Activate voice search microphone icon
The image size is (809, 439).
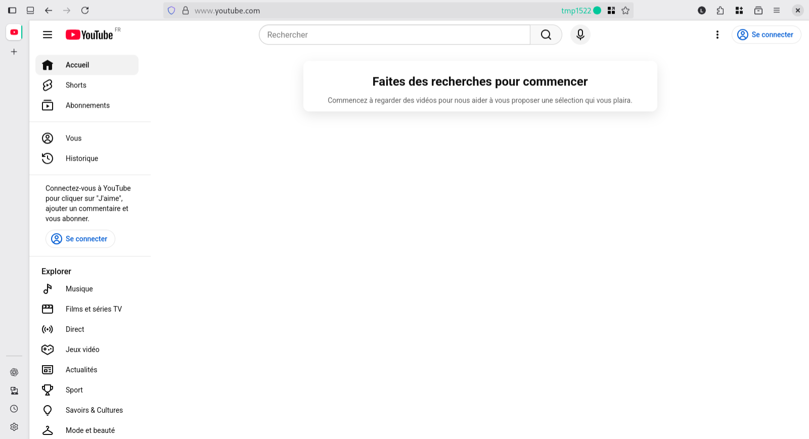pyautogui.click(x=580, y=35)
